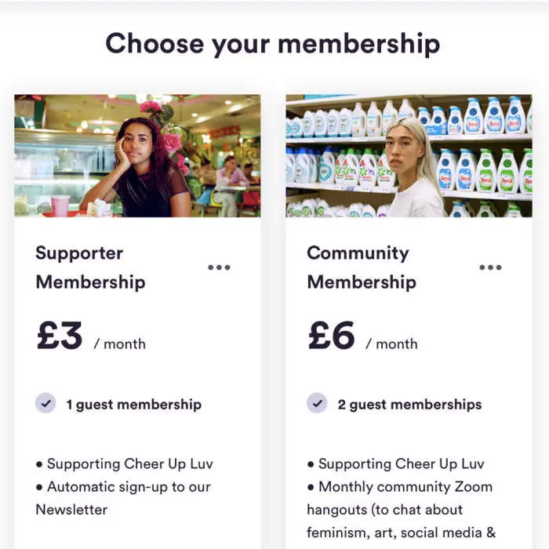Click the Community Membership title
549x549 pixels.
coord(362,267)
